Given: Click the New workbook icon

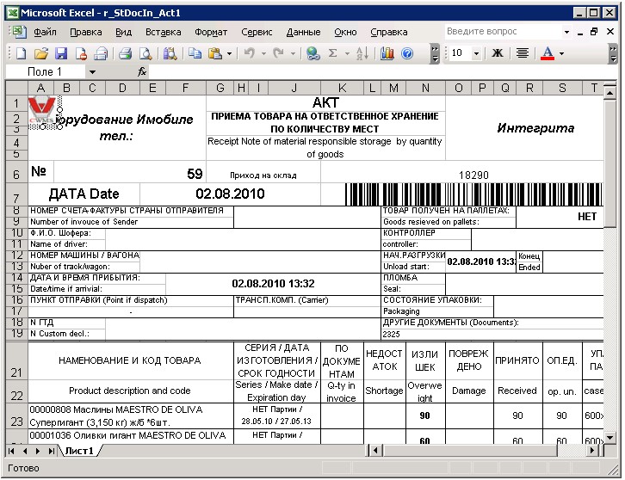Looking at the screenshot, I should pos(19,53).
